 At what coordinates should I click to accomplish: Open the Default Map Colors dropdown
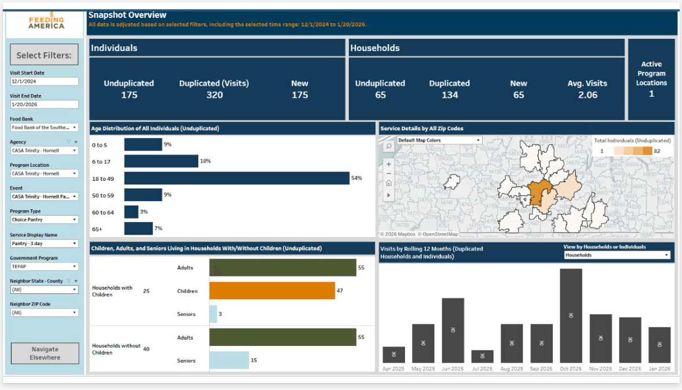click(x=439, y=140)
